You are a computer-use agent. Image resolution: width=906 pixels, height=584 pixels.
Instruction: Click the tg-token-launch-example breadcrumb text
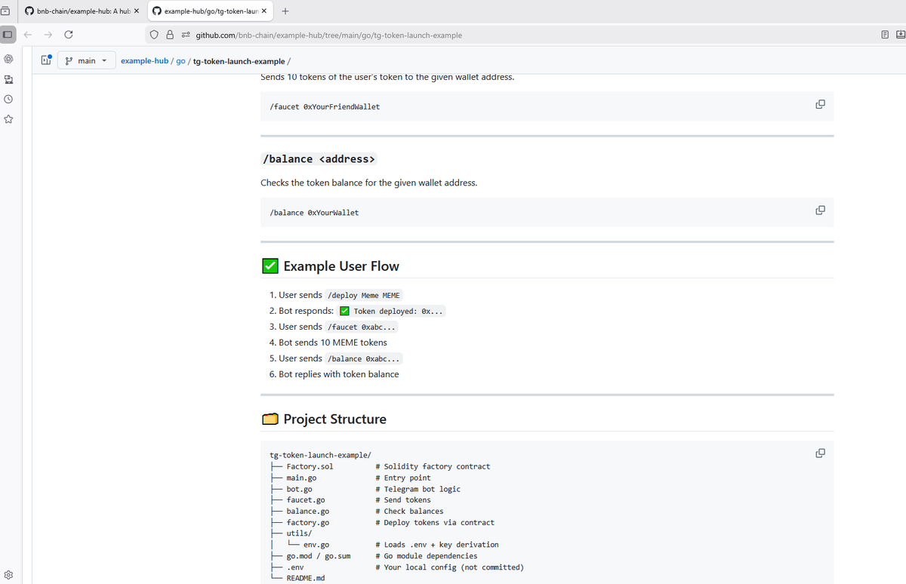click(x=239, y=61)
